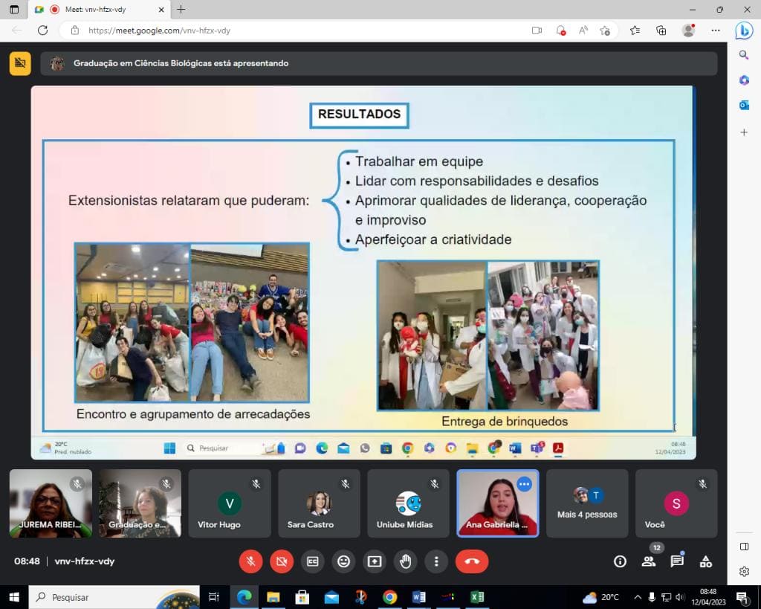The image size is (761, 609).
Task: Open Bing Copilot sidebar icon
Action: pyautogui.click(x=743, y=30)
